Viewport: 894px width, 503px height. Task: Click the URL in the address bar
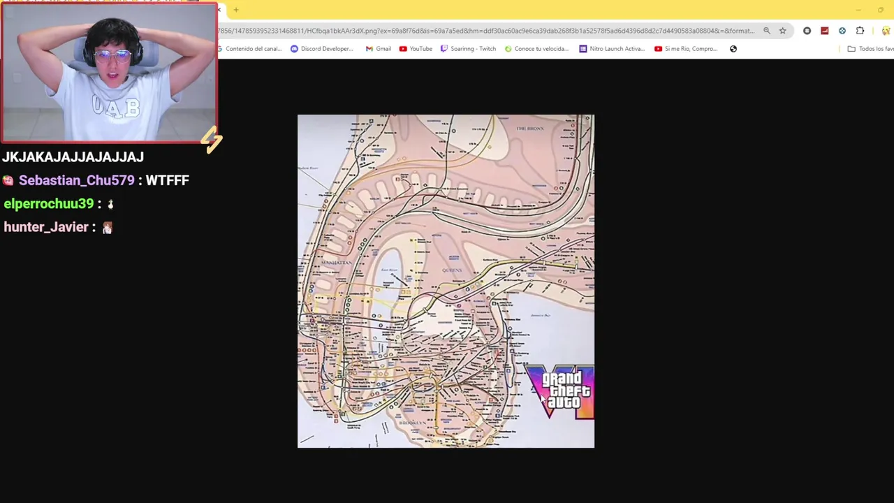pyautogui.click(x=486, y=31)
